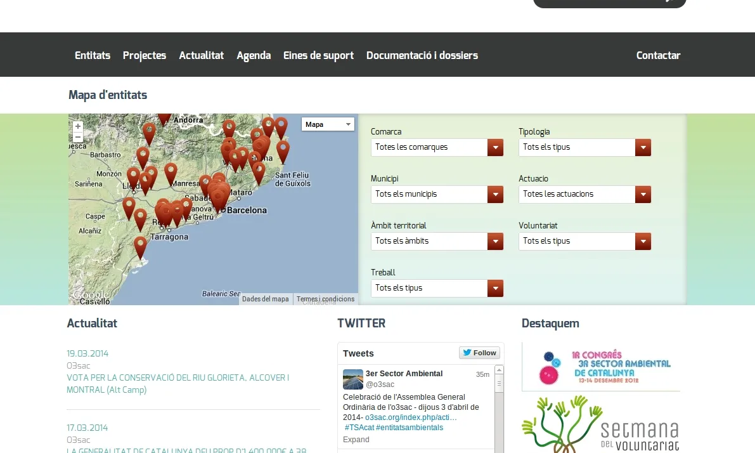Click the 3er Sector Ambiental tweet author name

pyautogui.click(x=404, y=374)
